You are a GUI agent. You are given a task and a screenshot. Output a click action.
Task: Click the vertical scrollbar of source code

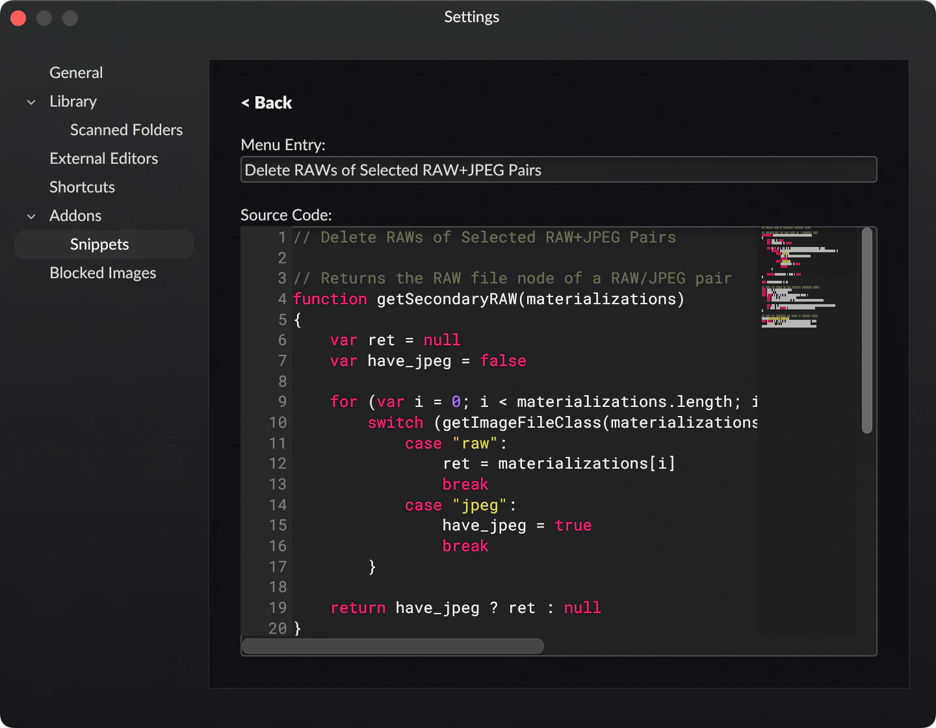tap(866, 330)
